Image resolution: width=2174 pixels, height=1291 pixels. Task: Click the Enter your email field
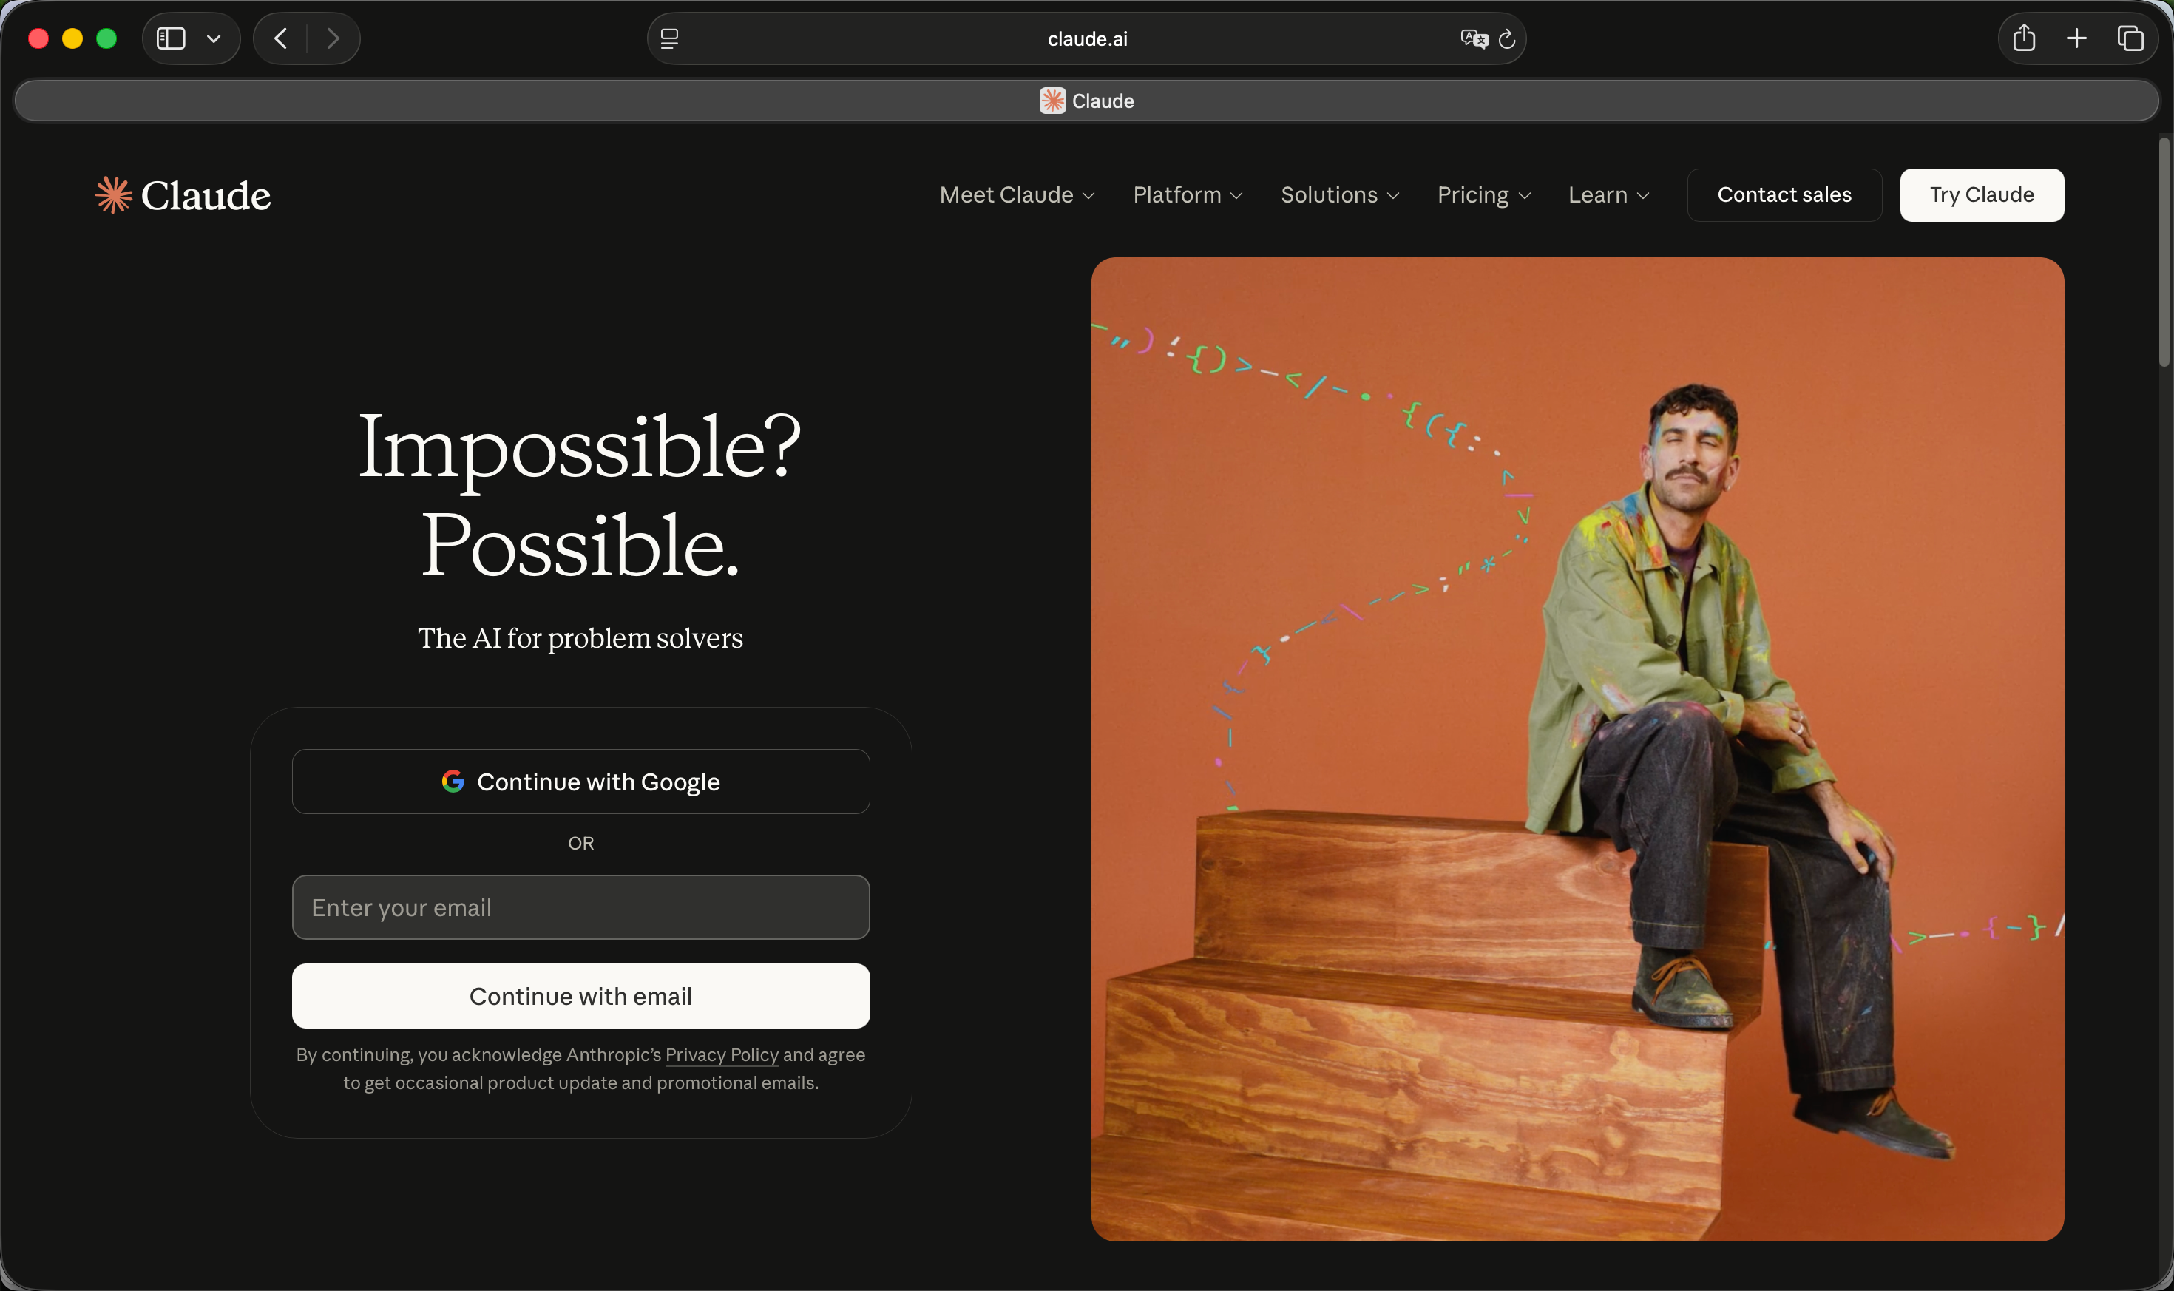(580, 907)
